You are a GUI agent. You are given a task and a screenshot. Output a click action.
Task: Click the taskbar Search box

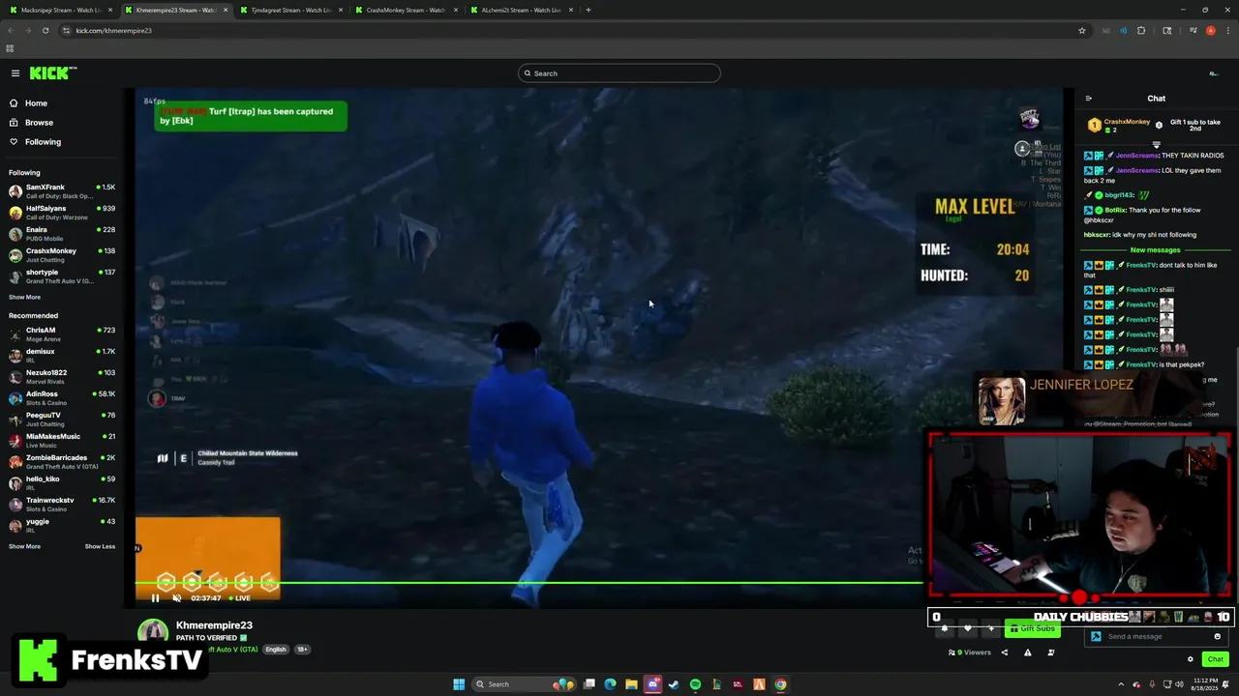tap(524, 684)
